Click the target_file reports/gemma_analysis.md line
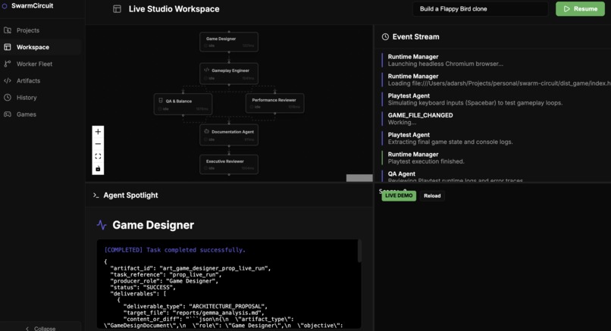Viewport: 611px width, 331px height. coord(194,313)
